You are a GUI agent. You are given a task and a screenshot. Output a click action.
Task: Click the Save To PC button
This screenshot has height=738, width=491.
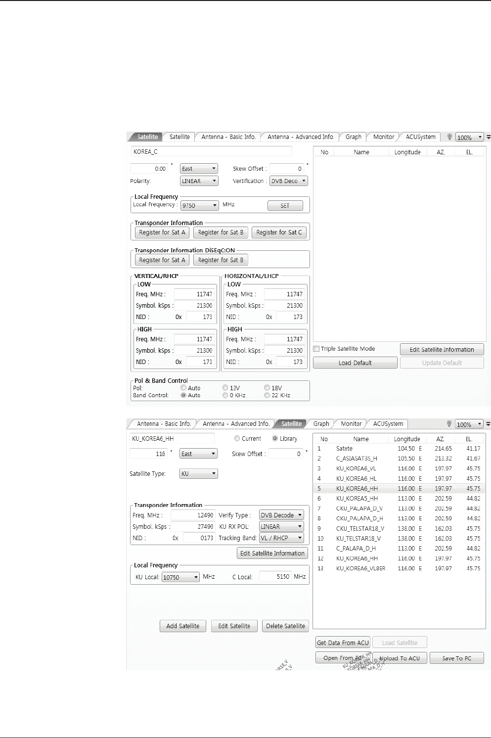[x=457, y=658]
